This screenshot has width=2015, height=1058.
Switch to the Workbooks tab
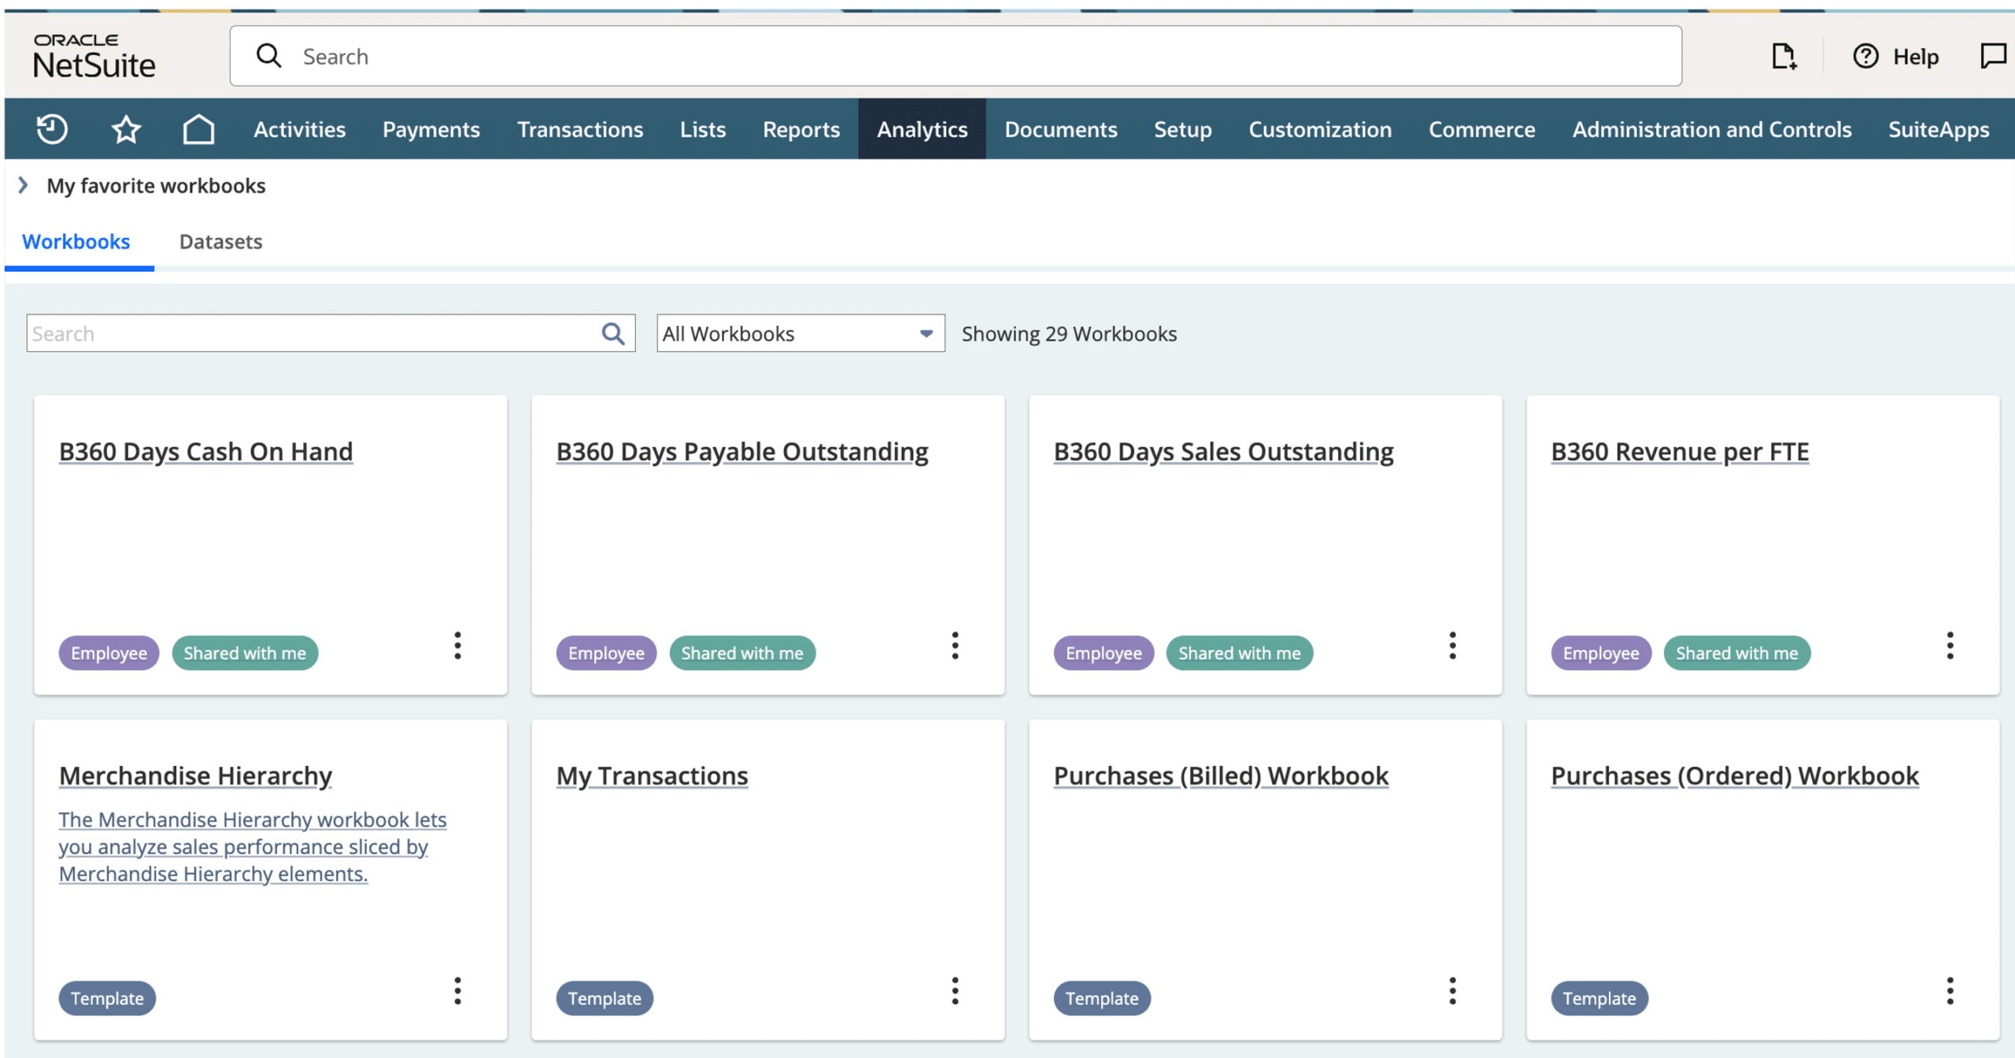(76, 242)
